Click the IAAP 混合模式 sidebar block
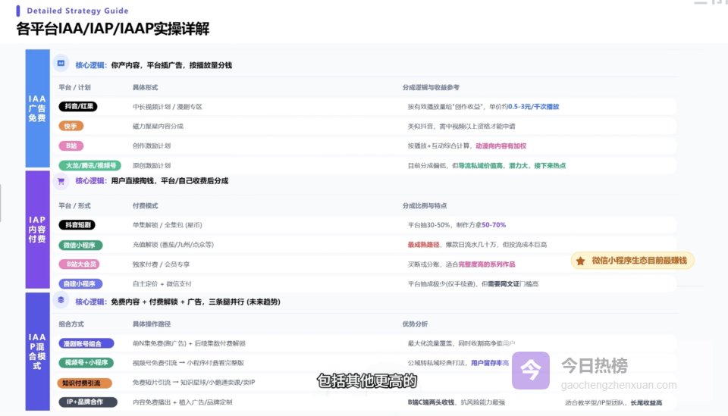The width and height of the screenshot is (728, 416). 38,352
